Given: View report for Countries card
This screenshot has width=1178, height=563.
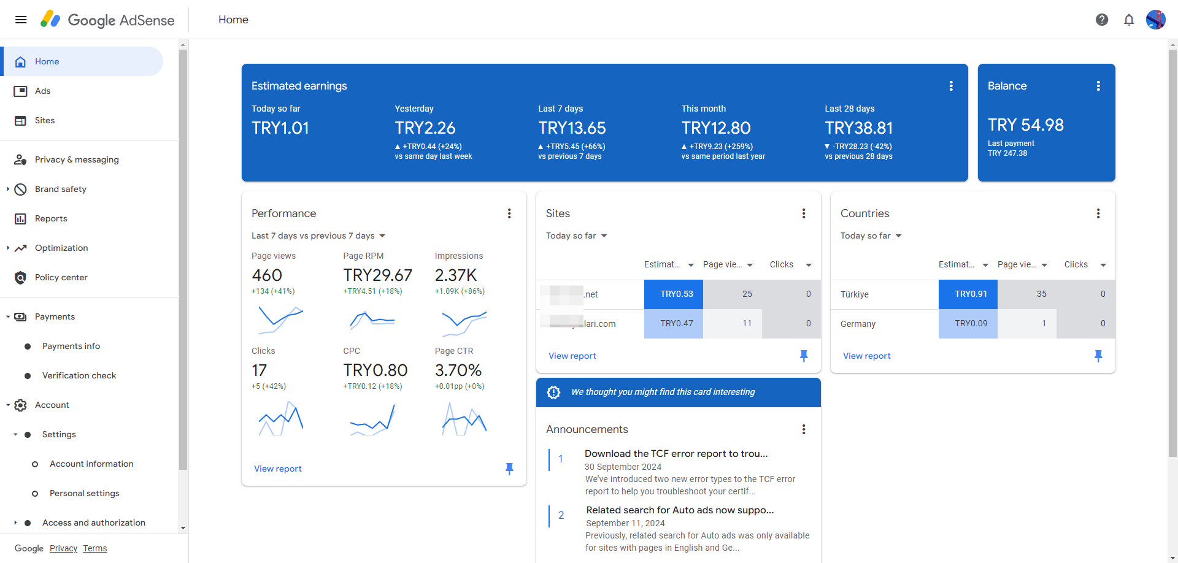Looking at the screenshot, I should pyautogui.click(x=867, y=356).
